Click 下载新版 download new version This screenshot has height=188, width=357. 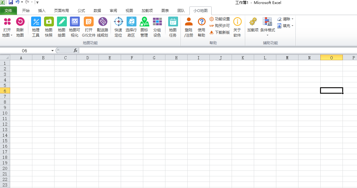point(220,33)
